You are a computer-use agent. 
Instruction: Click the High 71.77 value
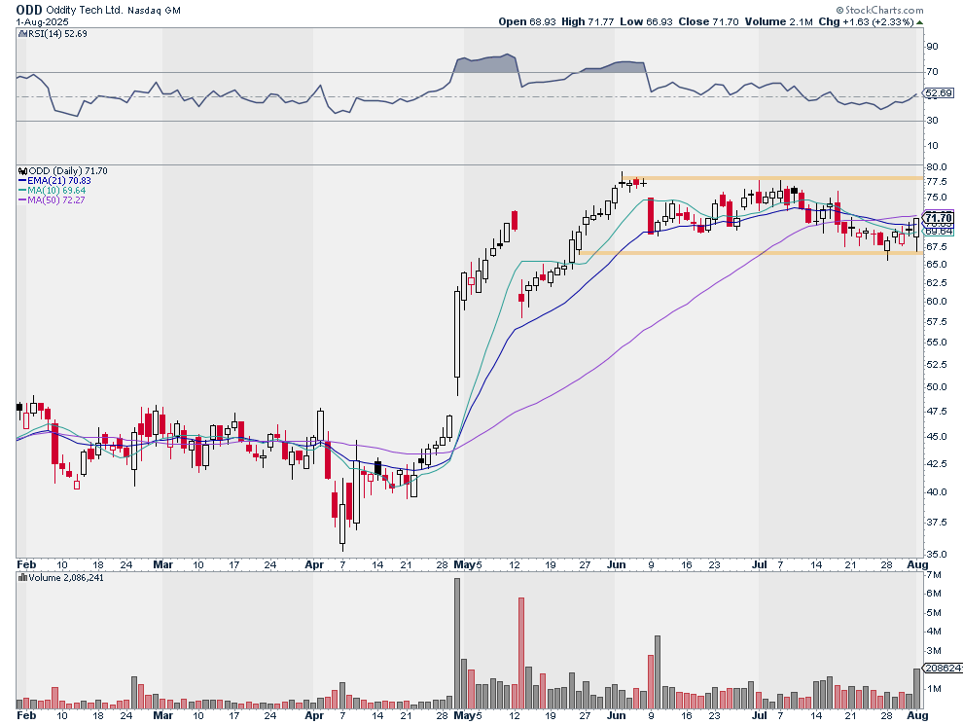[x=588, y=21]
